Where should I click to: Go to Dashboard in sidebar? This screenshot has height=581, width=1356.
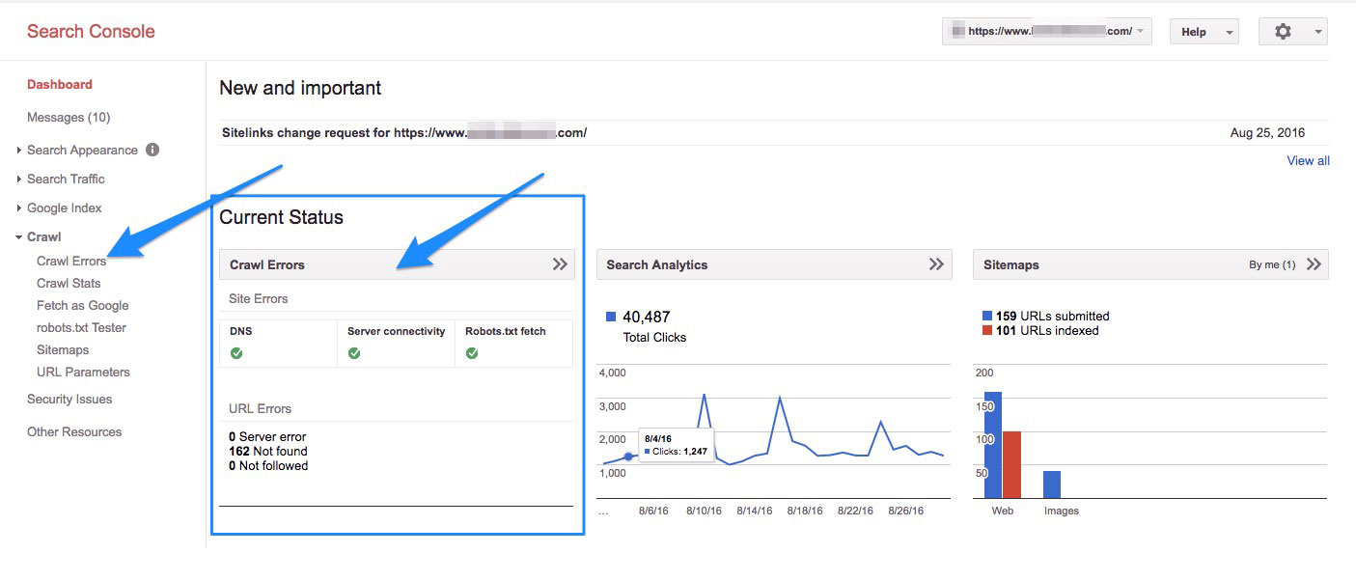60,85
